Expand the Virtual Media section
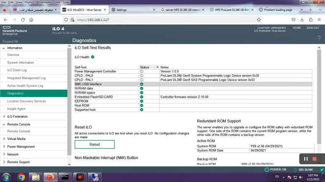325x182 pixels. (4, 139)
